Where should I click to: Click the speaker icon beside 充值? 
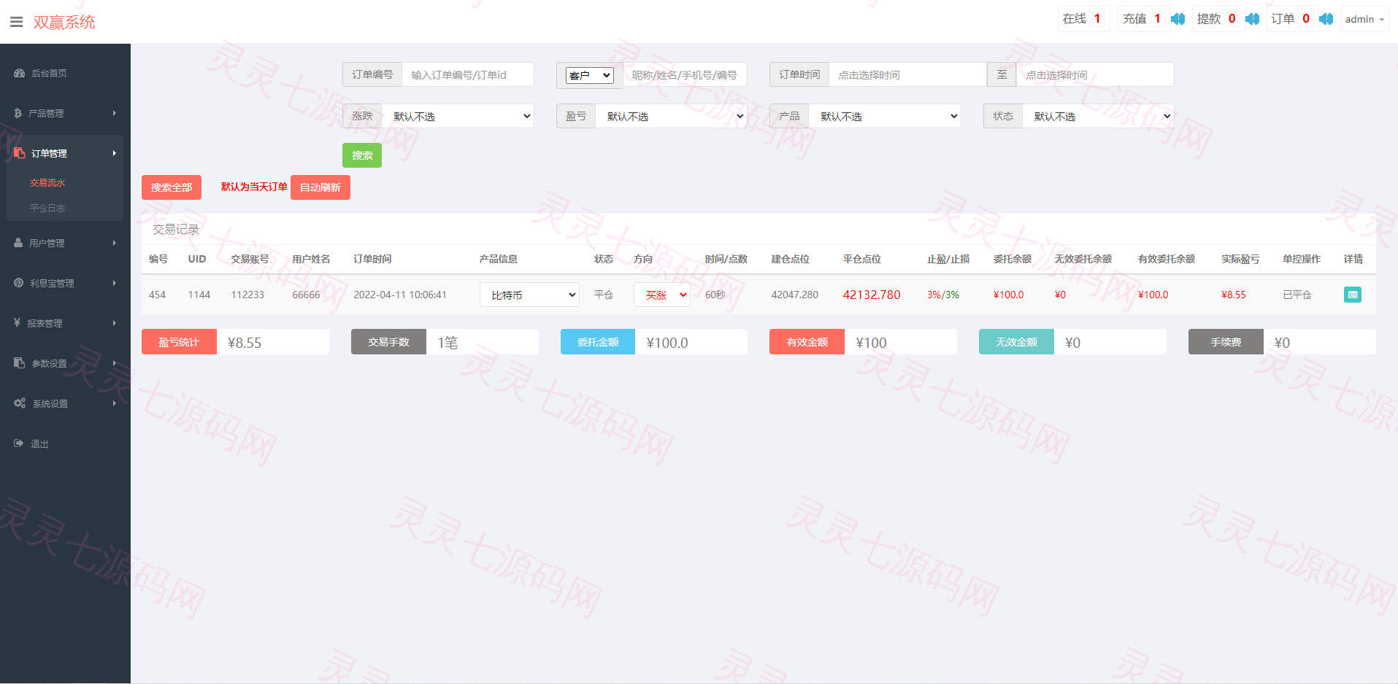(1178, 19)
